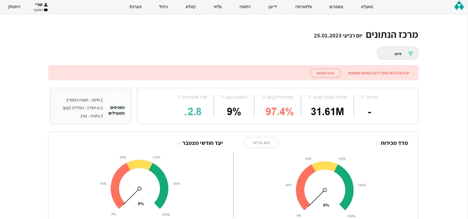Click the needle pivot of יעד חודשי מצטבר gauge
This screenshot has width=468, height=219.
click(139, 188)
